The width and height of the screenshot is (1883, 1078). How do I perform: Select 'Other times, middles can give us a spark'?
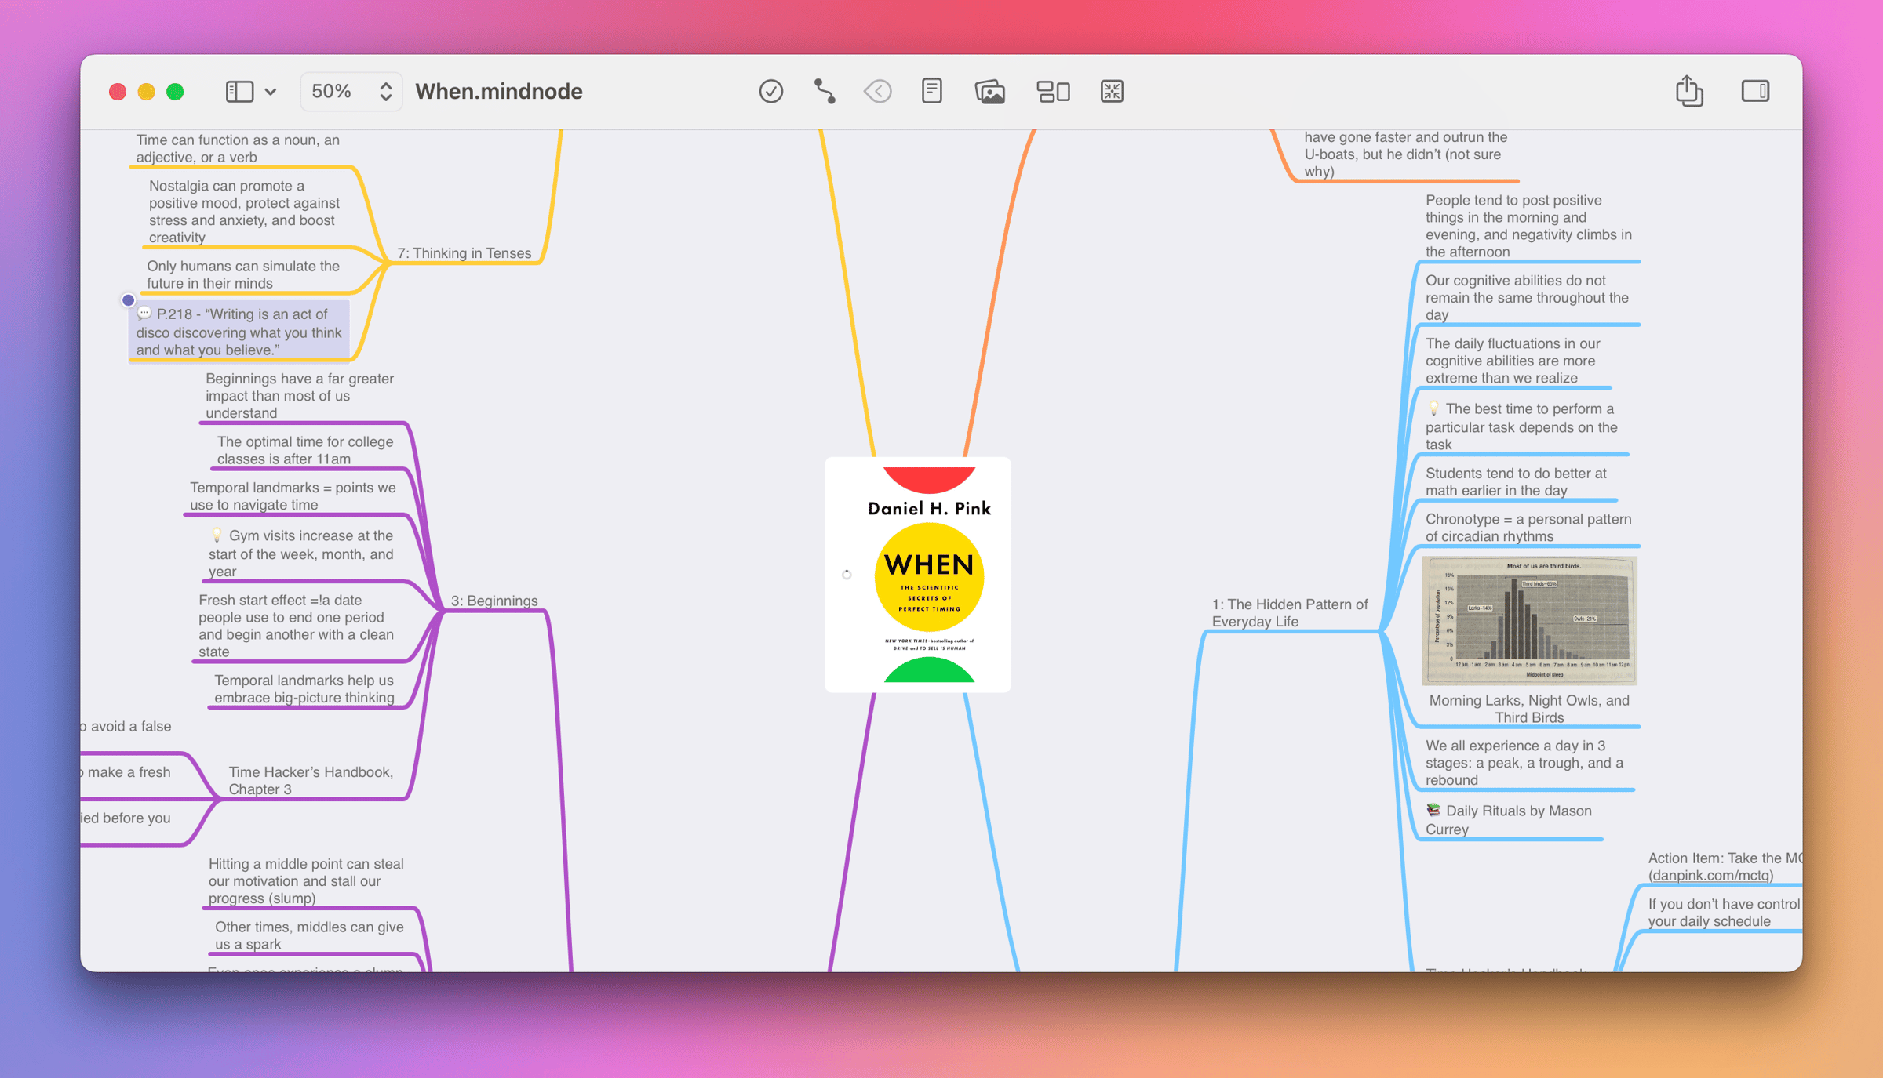(x=309, y=935)
